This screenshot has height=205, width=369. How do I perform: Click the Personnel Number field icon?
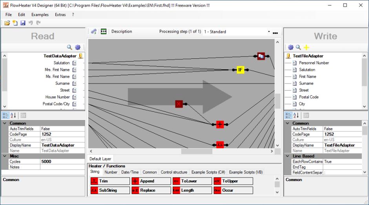[295, 63]
